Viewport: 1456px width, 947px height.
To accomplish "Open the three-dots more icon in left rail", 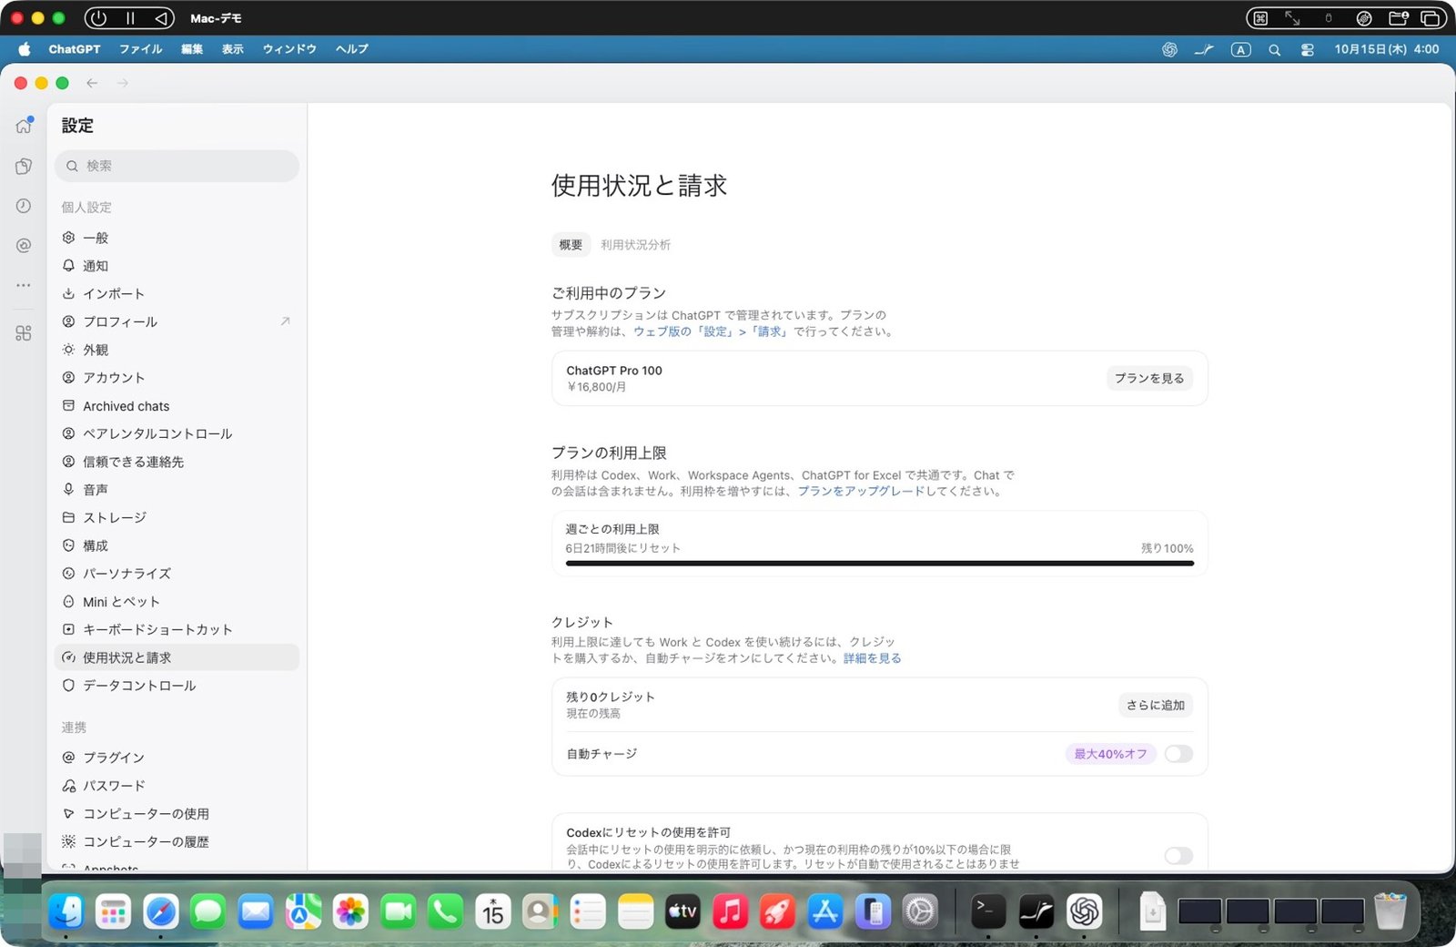I will coord(24,285).
